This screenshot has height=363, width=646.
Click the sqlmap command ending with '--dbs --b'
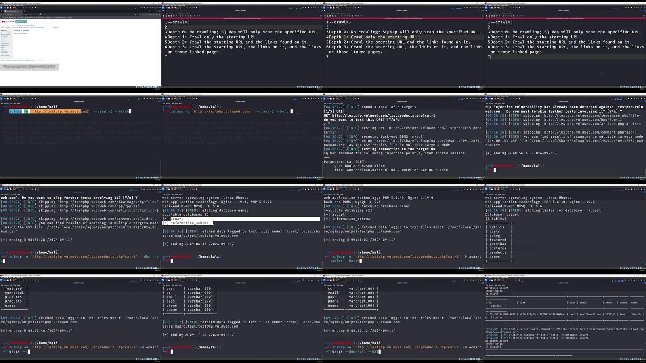click(80, 259)
